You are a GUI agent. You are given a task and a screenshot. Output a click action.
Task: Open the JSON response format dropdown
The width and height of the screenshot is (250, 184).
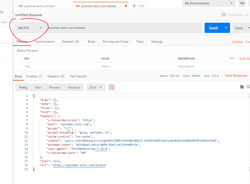pyautogui.click(x=96, y=87)
